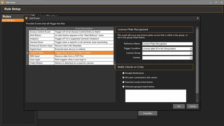
Task: Click the scroll down arrow of settings panel
Action: pyautogui.click(x=197, y=101)
